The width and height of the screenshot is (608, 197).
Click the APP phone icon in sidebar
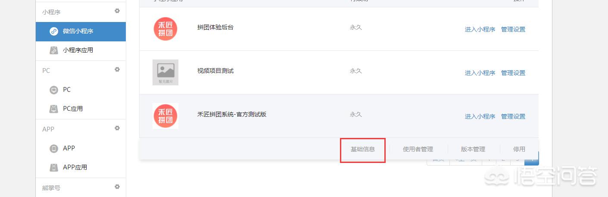coord(54,149)
